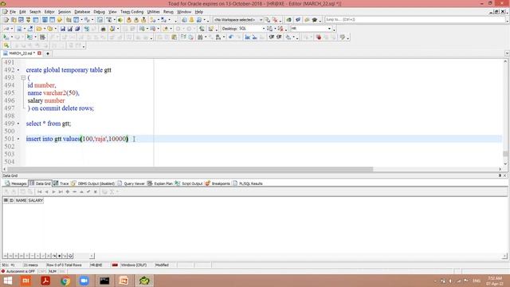Click the red connection status icon in status bar
The height and width of the screenshot is (287, 510).
tap(115, 265)
